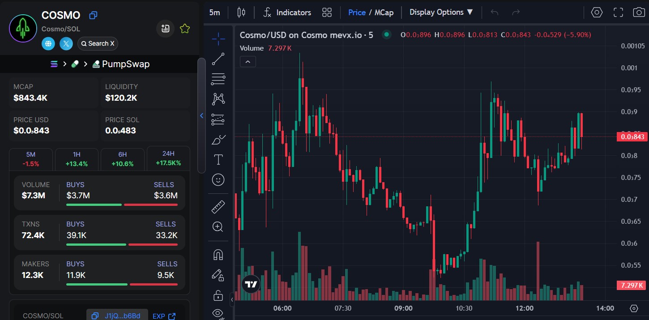Copy the COSMO token name

[93, 15]
